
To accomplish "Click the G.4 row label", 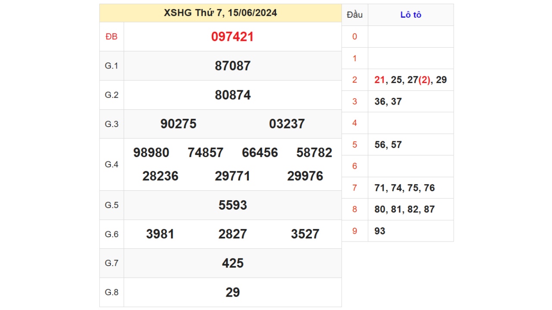I will tap(111, 164).
